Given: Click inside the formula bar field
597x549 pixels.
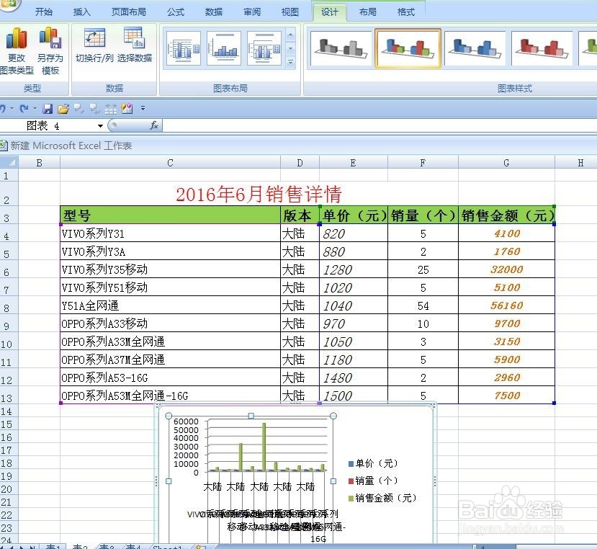Looking at the screenshot, I should tap(380, 125).
